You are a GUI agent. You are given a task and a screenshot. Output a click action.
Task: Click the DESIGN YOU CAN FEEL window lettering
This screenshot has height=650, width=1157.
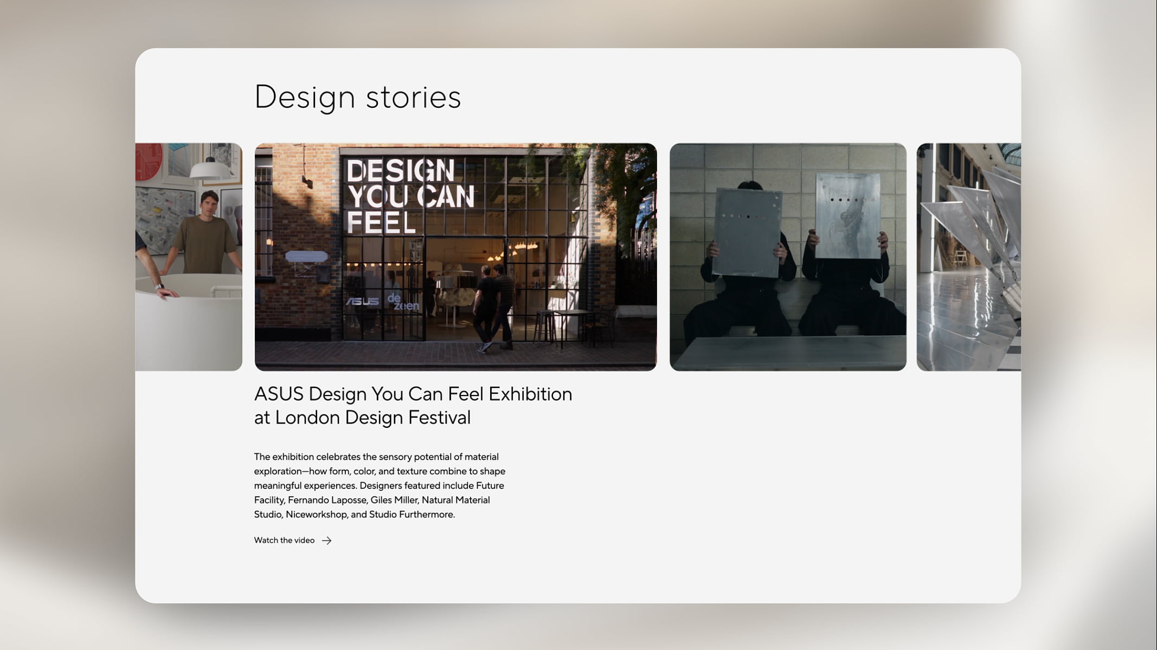[410, 196]
